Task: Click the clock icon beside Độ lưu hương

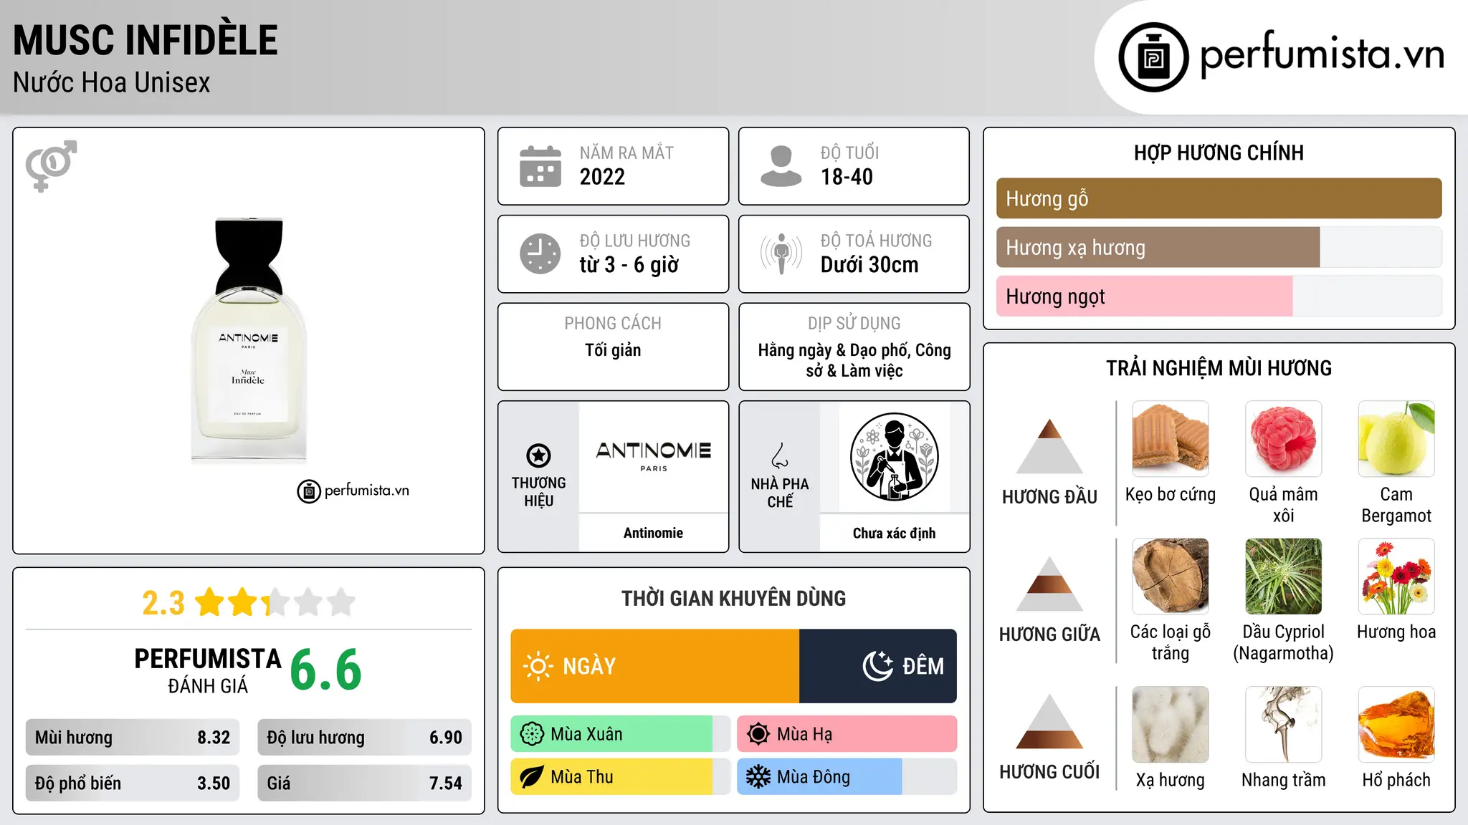Action: (x=540, y=254)
